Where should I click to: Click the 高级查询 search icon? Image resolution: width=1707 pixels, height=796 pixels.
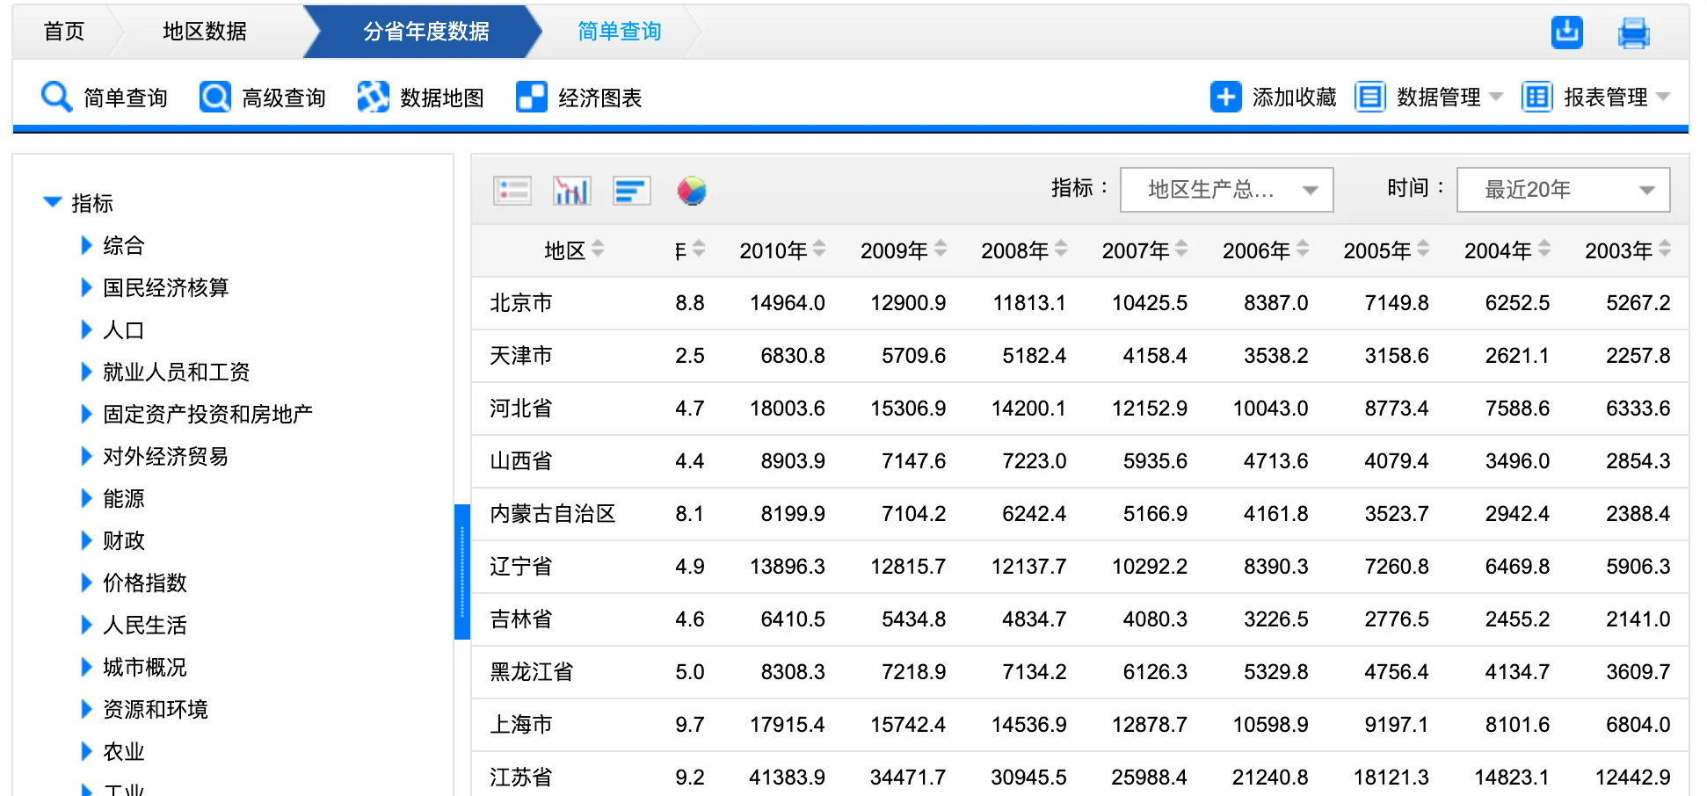215,97
